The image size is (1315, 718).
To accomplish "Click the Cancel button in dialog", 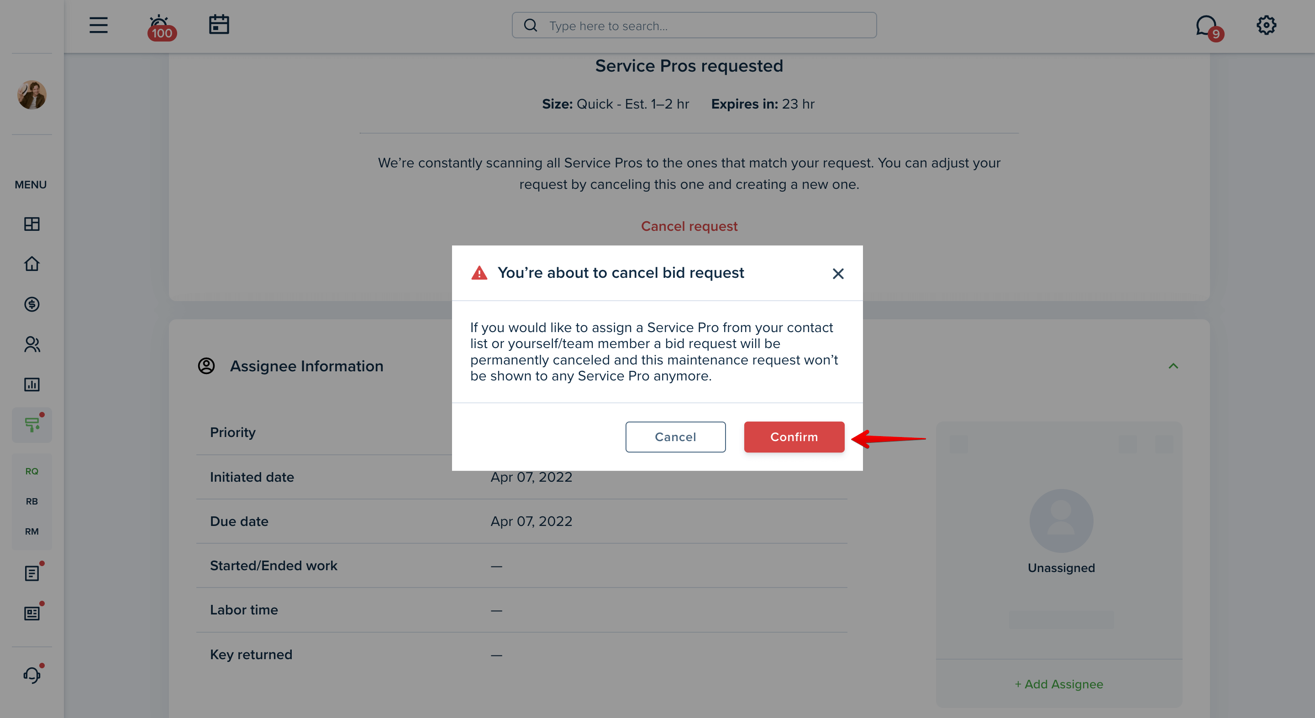I will (x=675, y=437).
